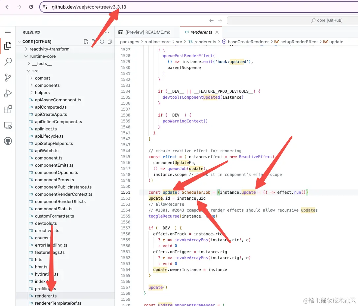
Task: Switch to the [Preview] README.md tab
Action: [x=147, y=32]
